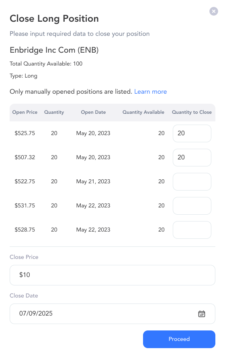Click the Proceed button
The image size is (225, 361).
(179, 339)
